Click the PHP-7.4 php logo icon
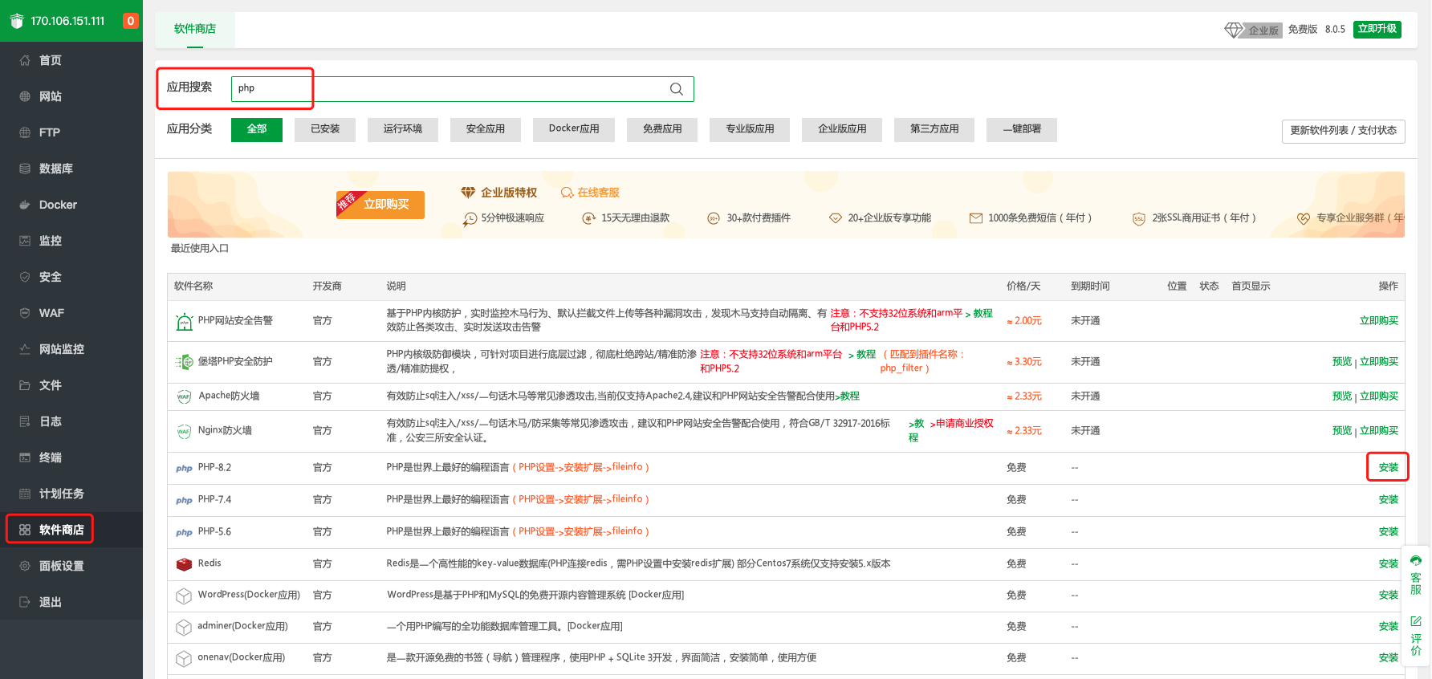The image size is (1432, 679). click(184, 500)
